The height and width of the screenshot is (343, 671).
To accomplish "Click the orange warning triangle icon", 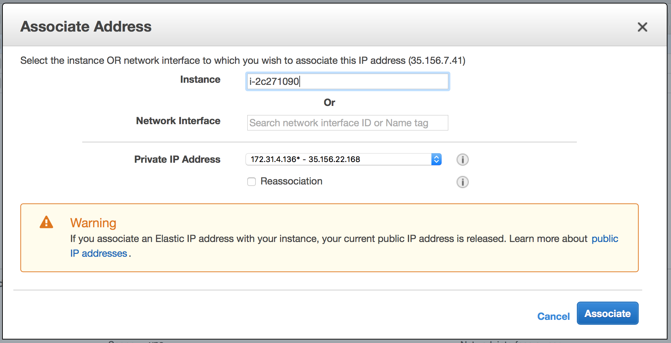I will coord(46,222).
